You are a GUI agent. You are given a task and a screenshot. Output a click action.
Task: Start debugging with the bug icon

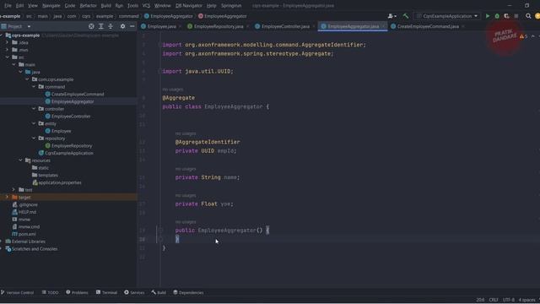[497, 16]
